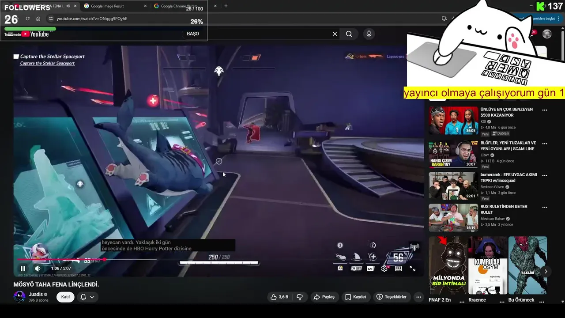Join the channel with Katıl button
Screen dimensions: 565x318
[x=65, y=297]
